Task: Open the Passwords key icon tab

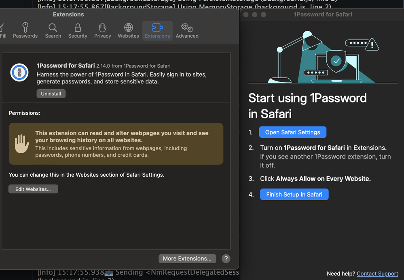Action: tap(25, 30)
